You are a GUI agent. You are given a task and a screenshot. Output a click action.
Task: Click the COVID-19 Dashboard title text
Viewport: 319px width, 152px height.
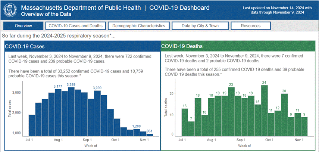point(179,8)
